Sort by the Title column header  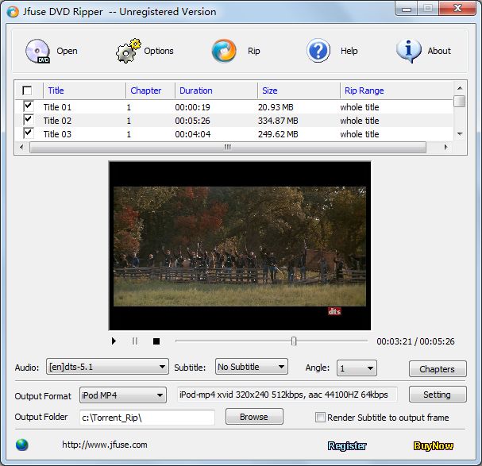56,91
